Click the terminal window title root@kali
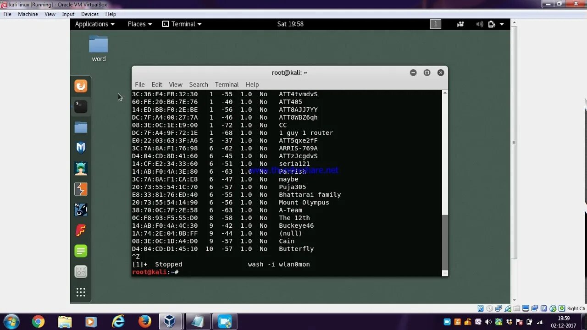 (289, 72)
